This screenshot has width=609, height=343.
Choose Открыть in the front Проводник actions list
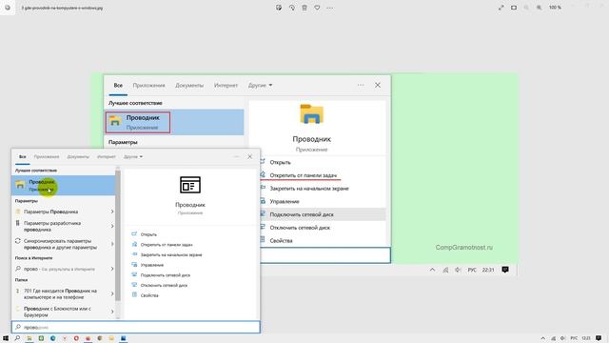[x=148, y=234]
